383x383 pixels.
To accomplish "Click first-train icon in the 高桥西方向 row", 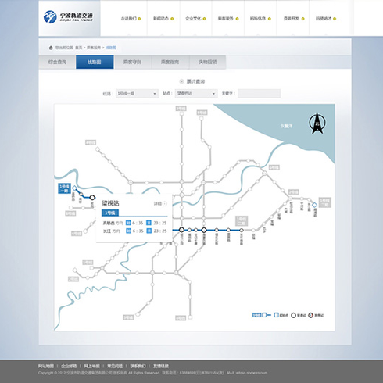I will pyautogui.click(x=128, y=223).
